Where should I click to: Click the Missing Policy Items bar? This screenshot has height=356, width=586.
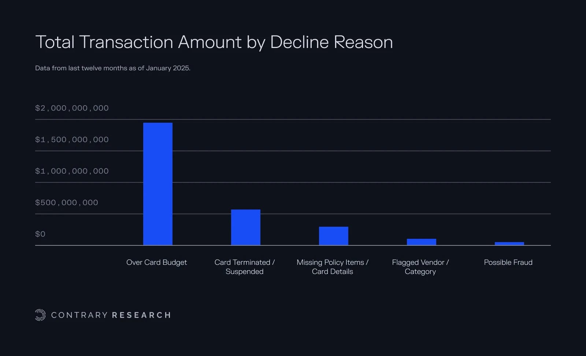pyautogui.click(x=333, y=236)
